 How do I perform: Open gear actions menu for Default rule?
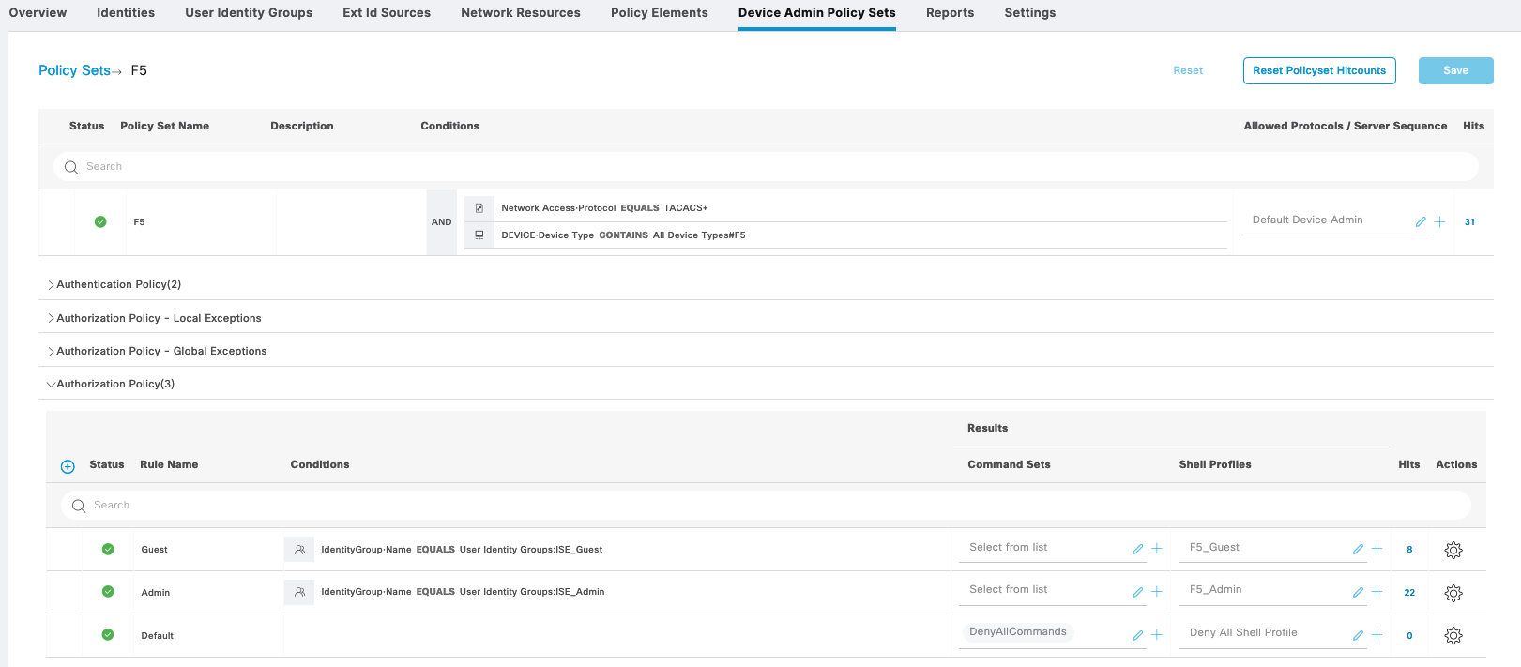click(1453, 636)
